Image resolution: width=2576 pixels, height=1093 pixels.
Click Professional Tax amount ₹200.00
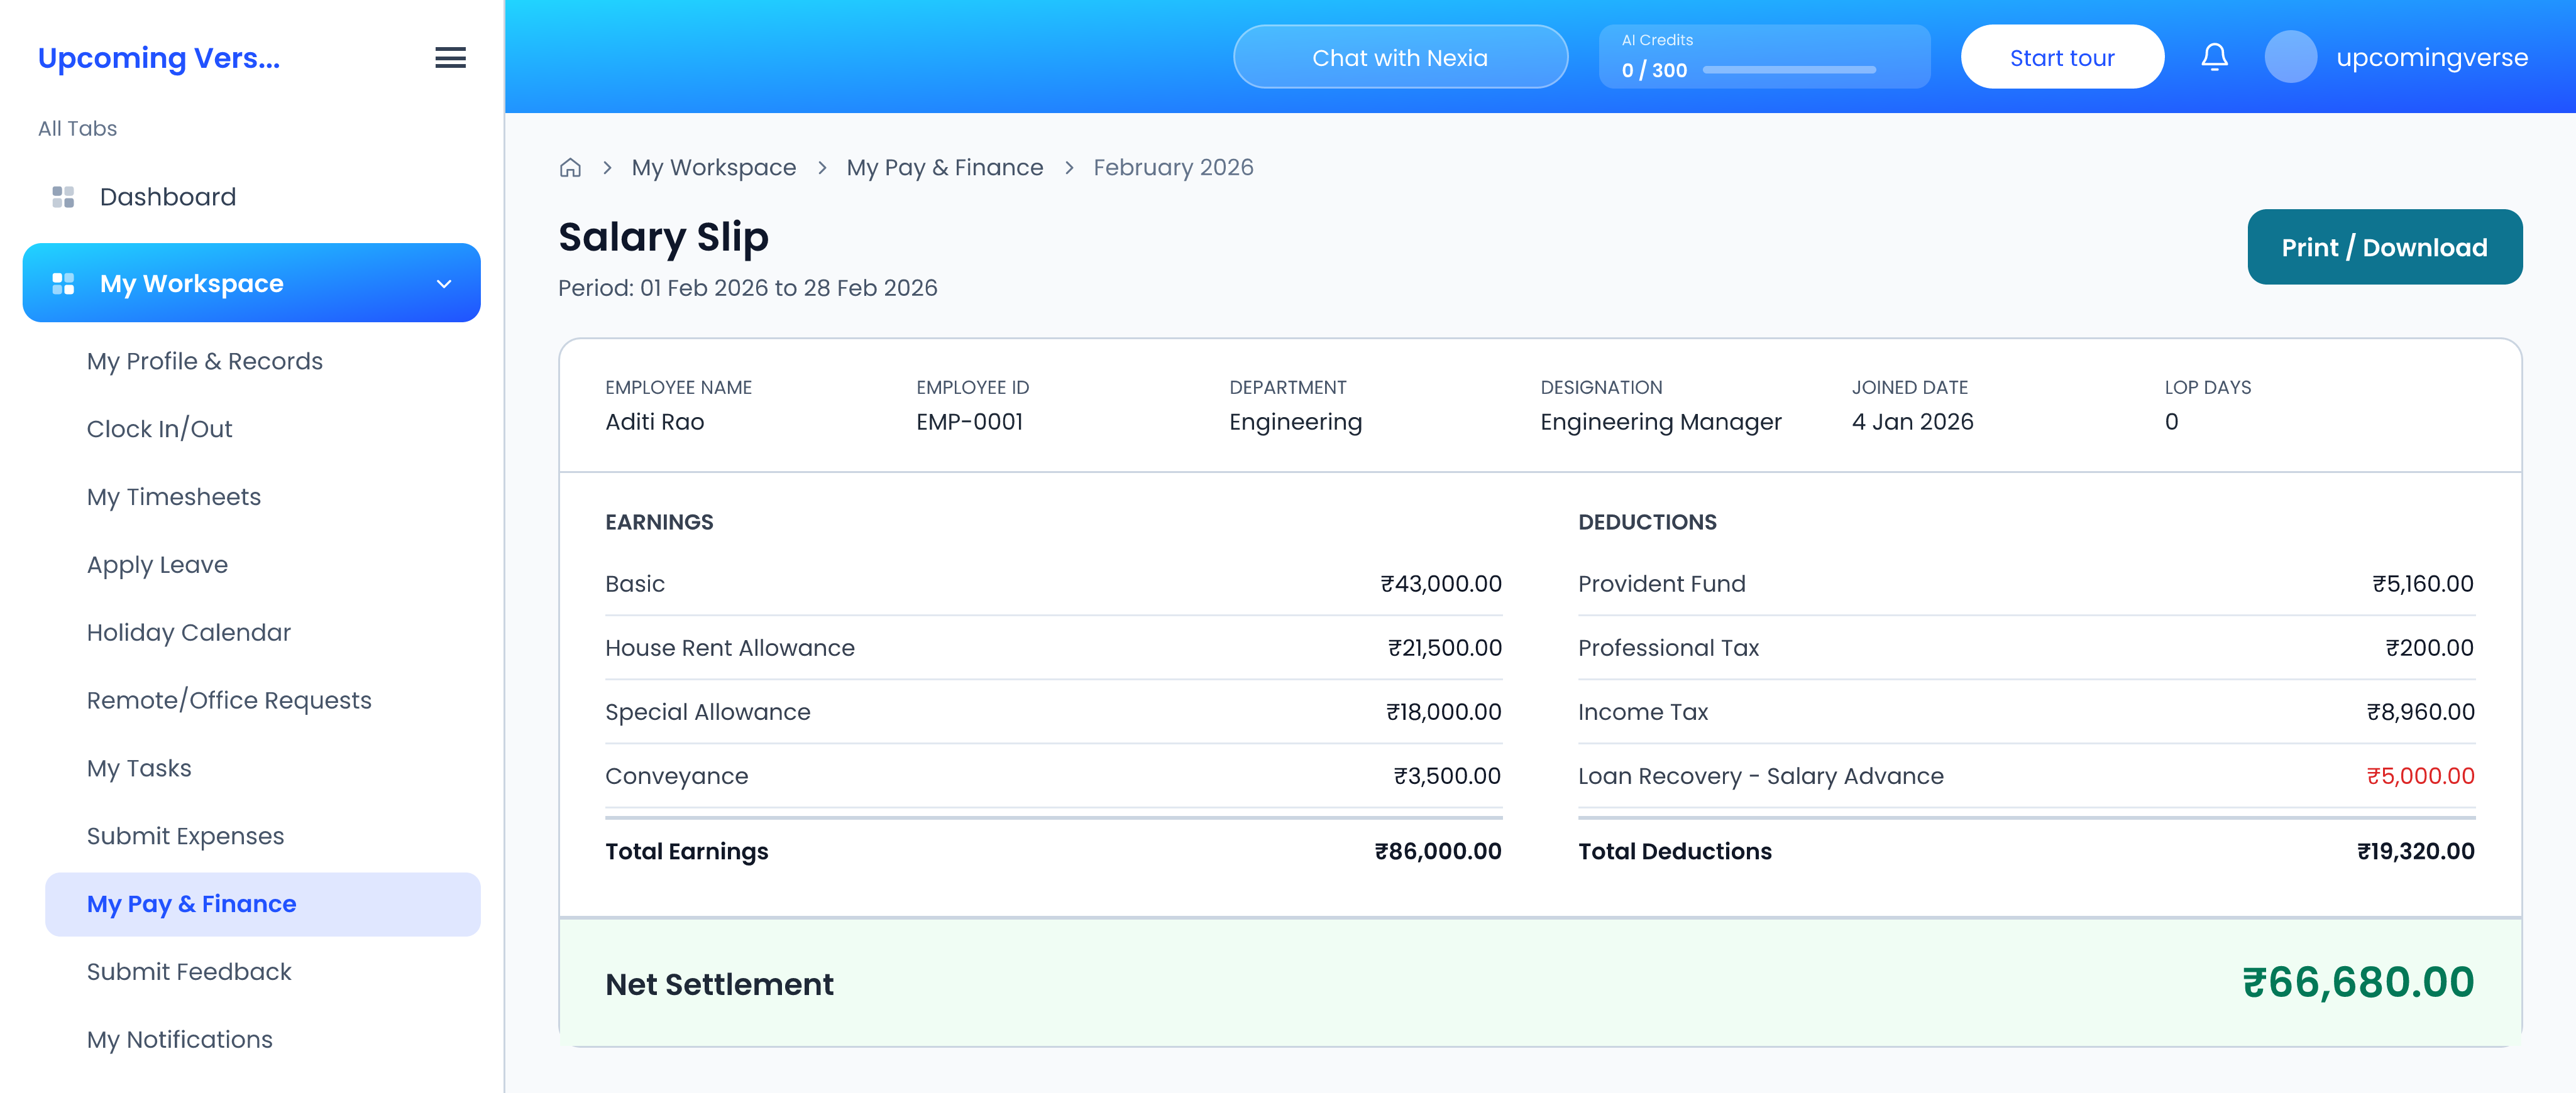[2429, 648]
